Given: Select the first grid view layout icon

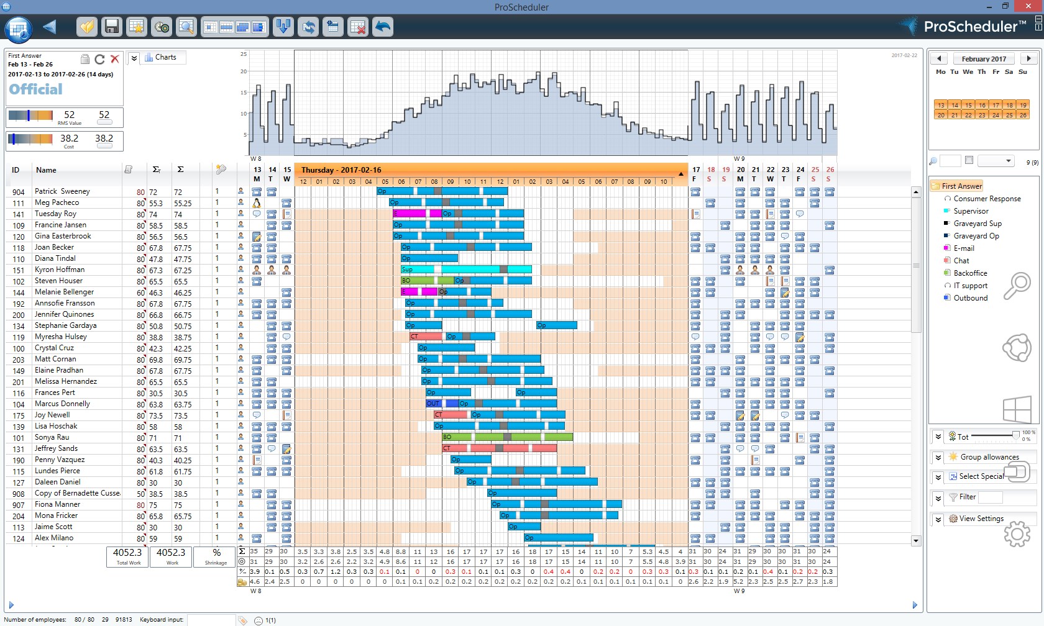Looking at the screenshot, I should (x=211, y=27).
